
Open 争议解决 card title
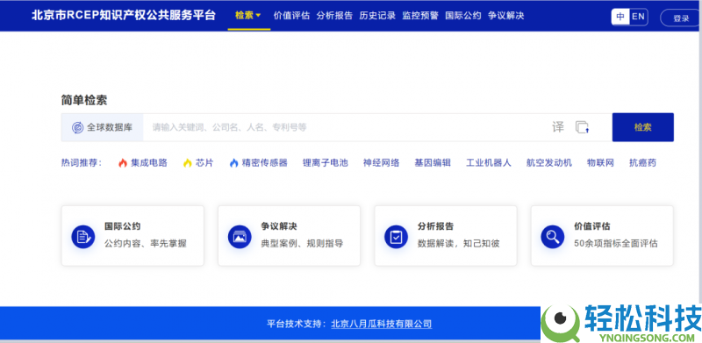tap(279, 226)
